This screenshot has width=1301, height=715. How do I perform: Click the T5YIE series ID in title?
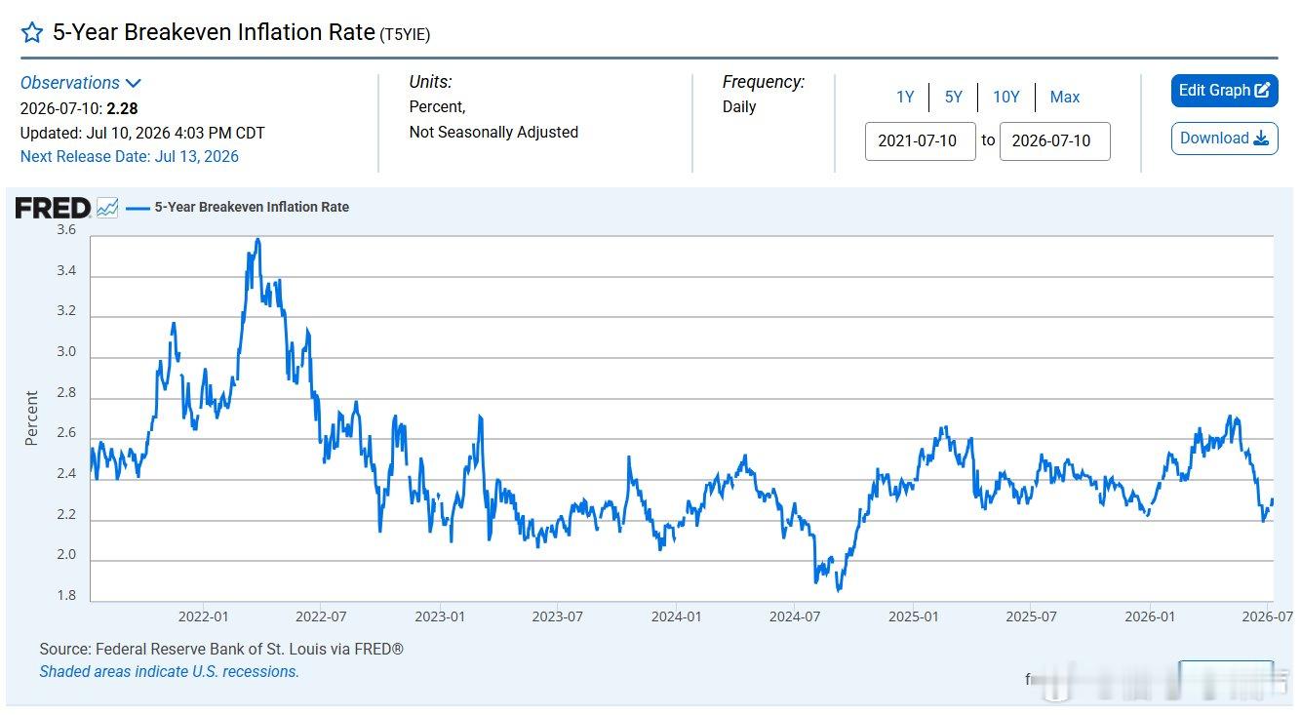(x=405, y=34)
